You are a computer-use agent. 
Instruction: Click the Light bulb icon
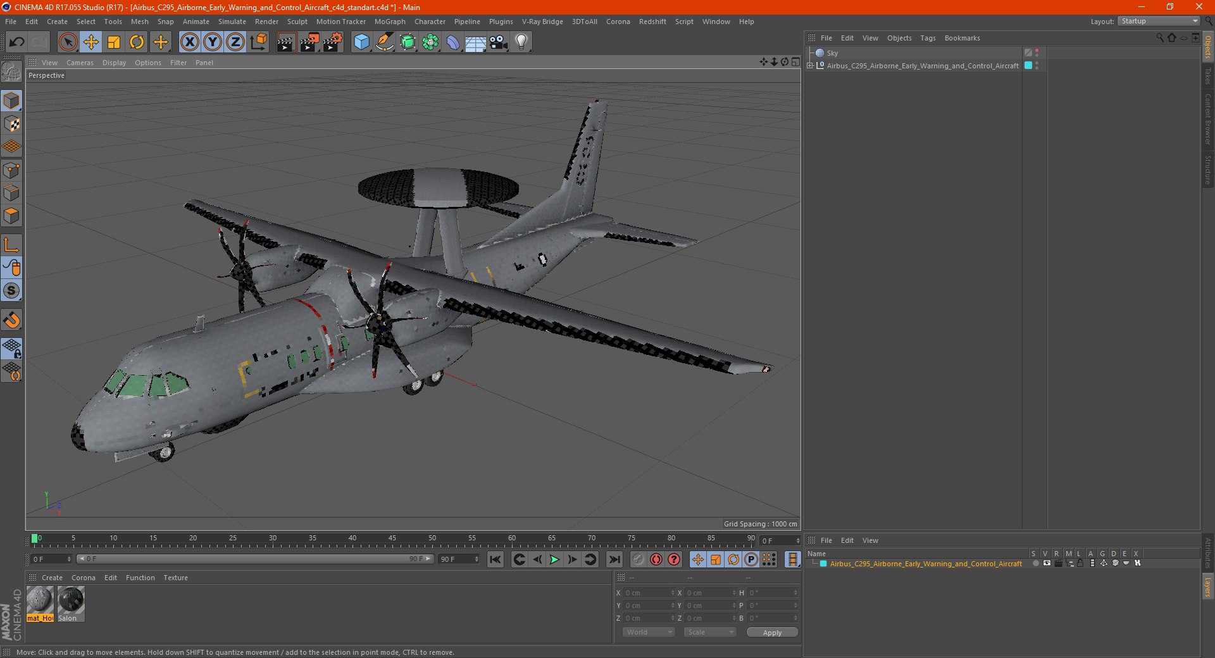point(521,42)
